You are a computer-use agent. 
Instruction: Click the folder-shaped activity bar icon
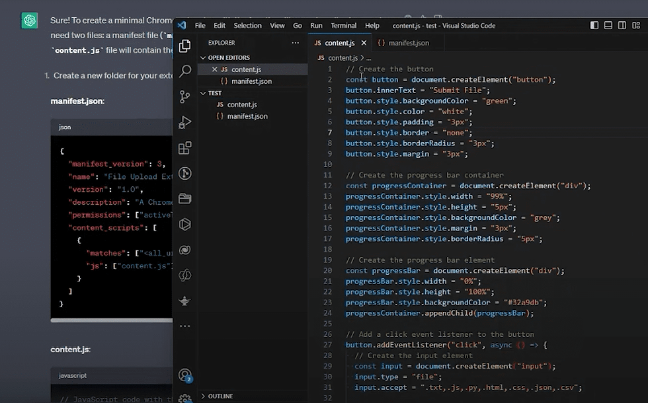(184, 199)
